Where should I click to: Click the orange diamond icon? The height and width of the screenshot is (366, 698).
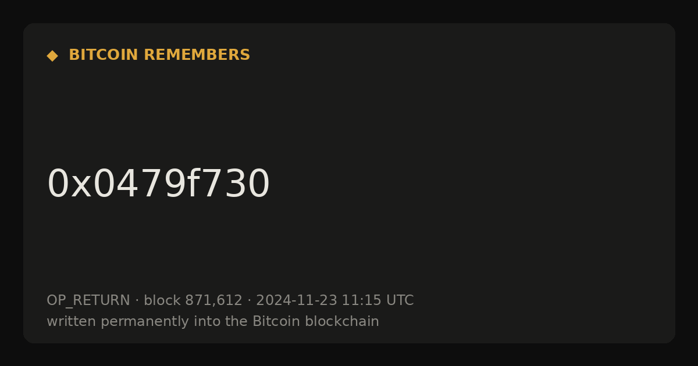click(52, 56)
